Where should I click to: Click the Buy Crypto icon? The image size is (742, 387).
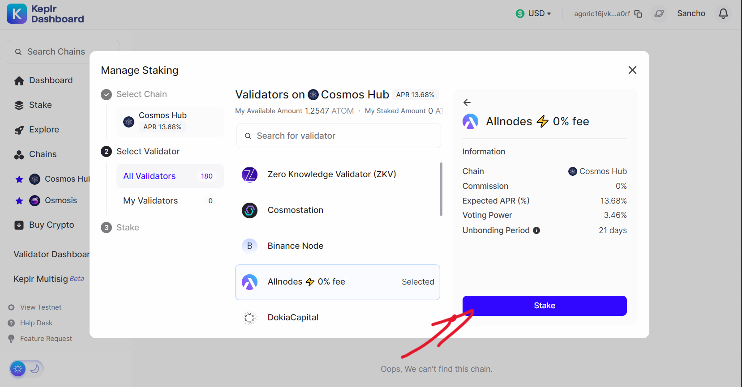coord(19,225)
